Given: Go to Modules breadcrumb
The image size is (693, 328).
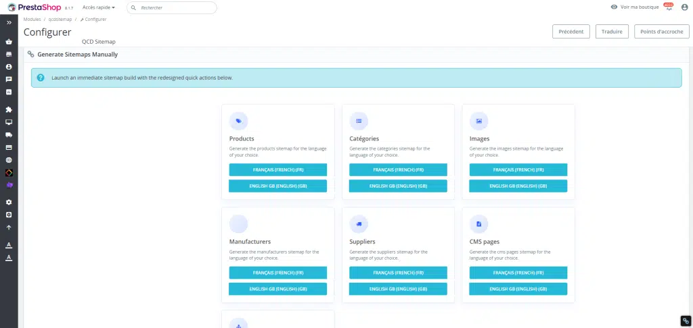Looking at the screenshot, I should point(32,20).
